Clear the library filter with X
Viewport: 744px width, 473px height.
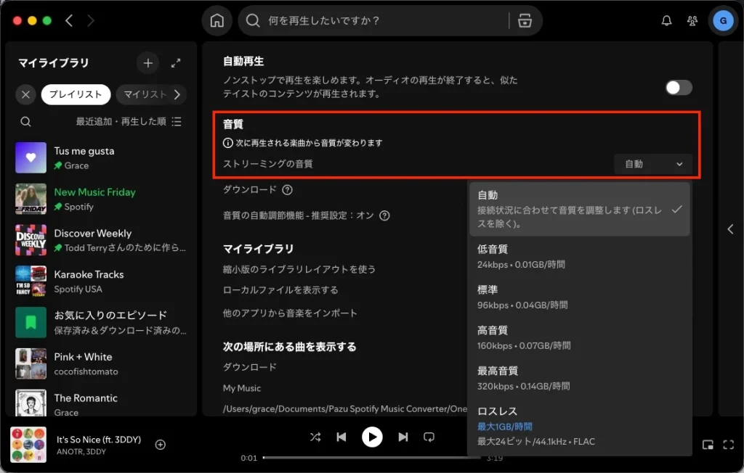pos(25,94)
